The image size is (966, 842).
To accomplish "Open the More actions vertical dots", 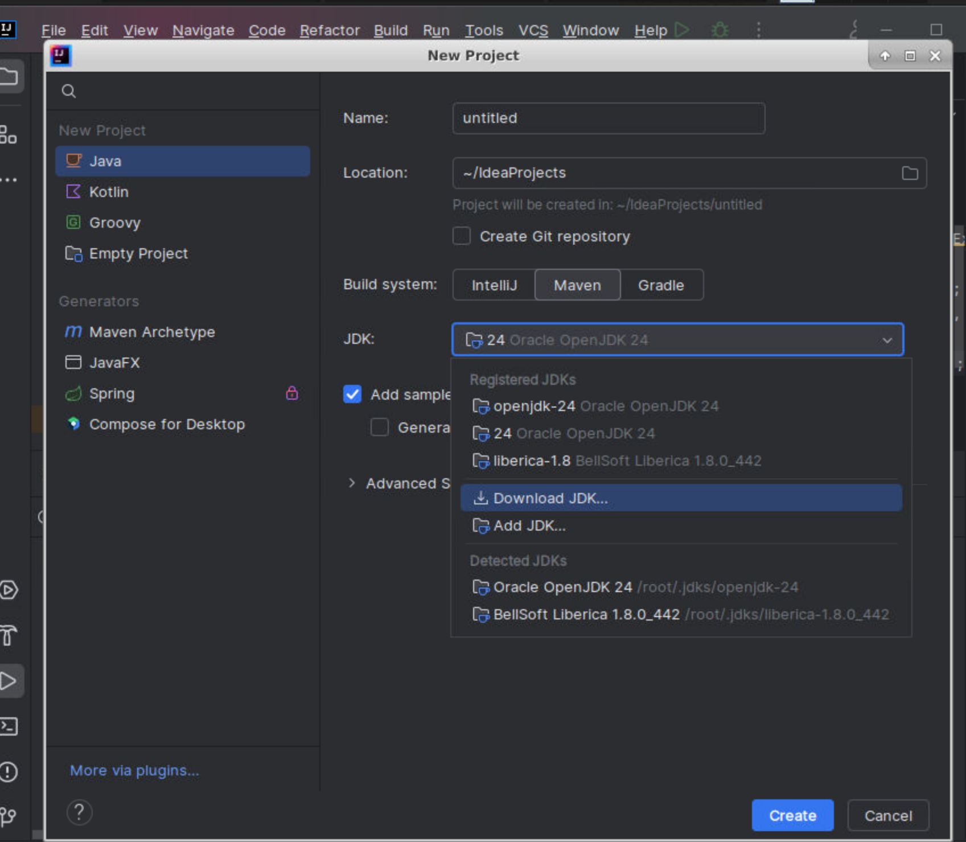I will 758,30.
